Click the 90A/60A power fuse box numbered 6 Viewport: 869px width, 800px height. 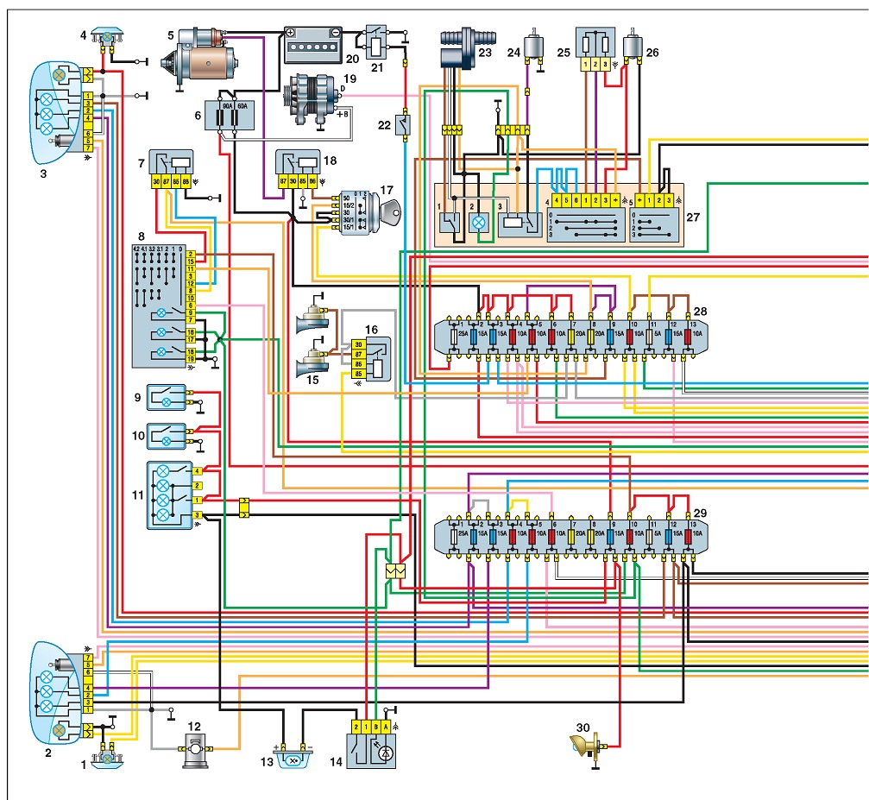(x=229, y=116)
